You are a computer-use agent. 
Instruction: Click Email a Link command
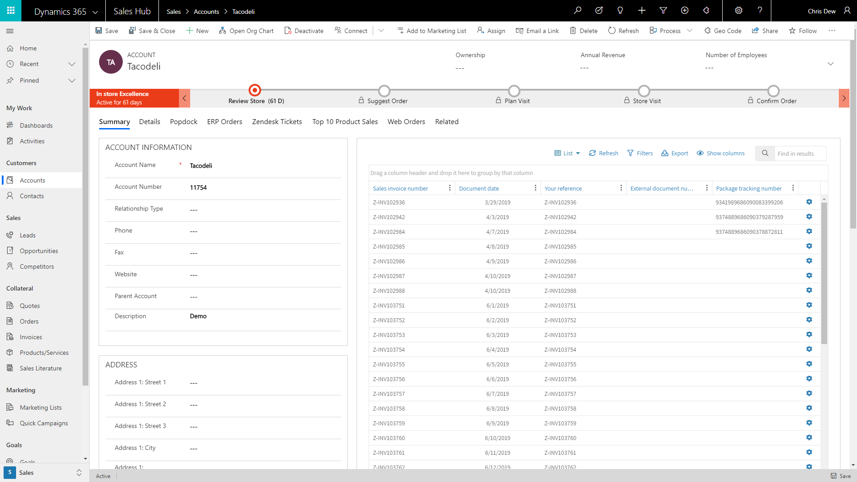pos(537,31)
